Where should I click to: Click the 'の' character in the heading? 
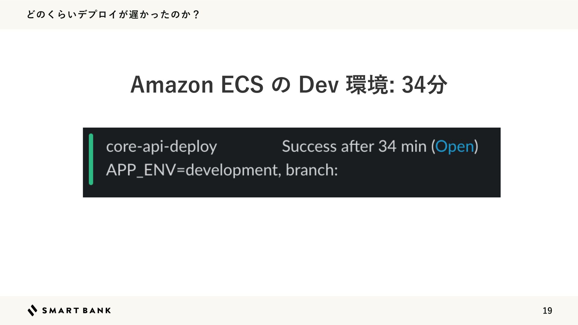click(x=281, y=85)
